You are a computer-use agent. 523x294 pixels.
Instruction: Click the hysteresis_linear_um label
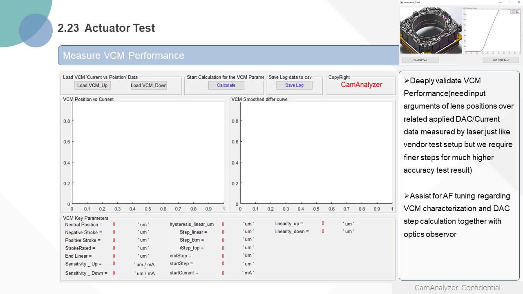click(192, 224)
